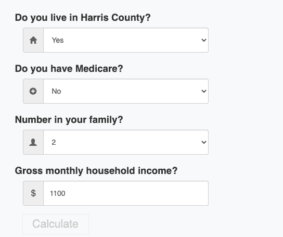Open the Harris County Yes dropdown
The image size is (283, 237).
pyautogui.click(x=126, y=40)
